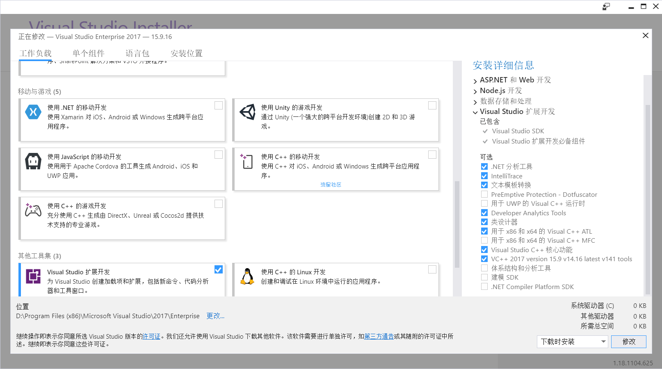Select the 使用 C++ 的 Linux 开发 card title
This screenshot has width=662, height=369.
point(293,272)
